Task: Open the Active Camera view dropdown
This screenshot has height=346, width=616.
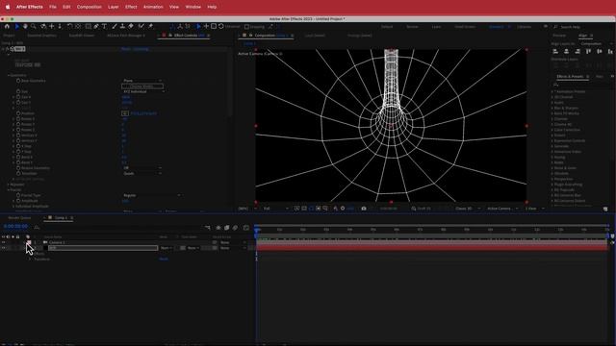Action: 502,209
